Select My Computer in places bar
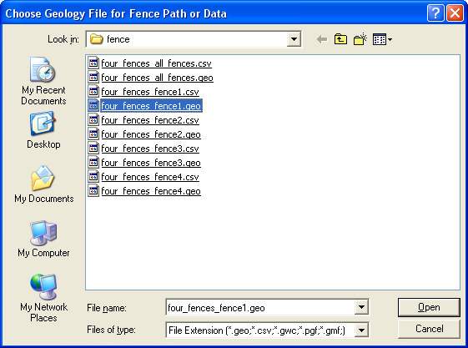 click(x=43, y=239)
